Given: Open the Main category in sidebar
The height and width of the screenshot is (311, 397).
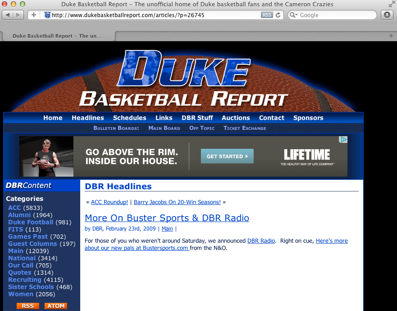Looking at the screenshot, I should click(x=16, y=251).
